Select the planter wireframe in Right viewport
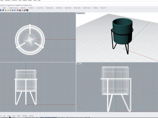Screen dimensions: 158x118 point(115,81)
